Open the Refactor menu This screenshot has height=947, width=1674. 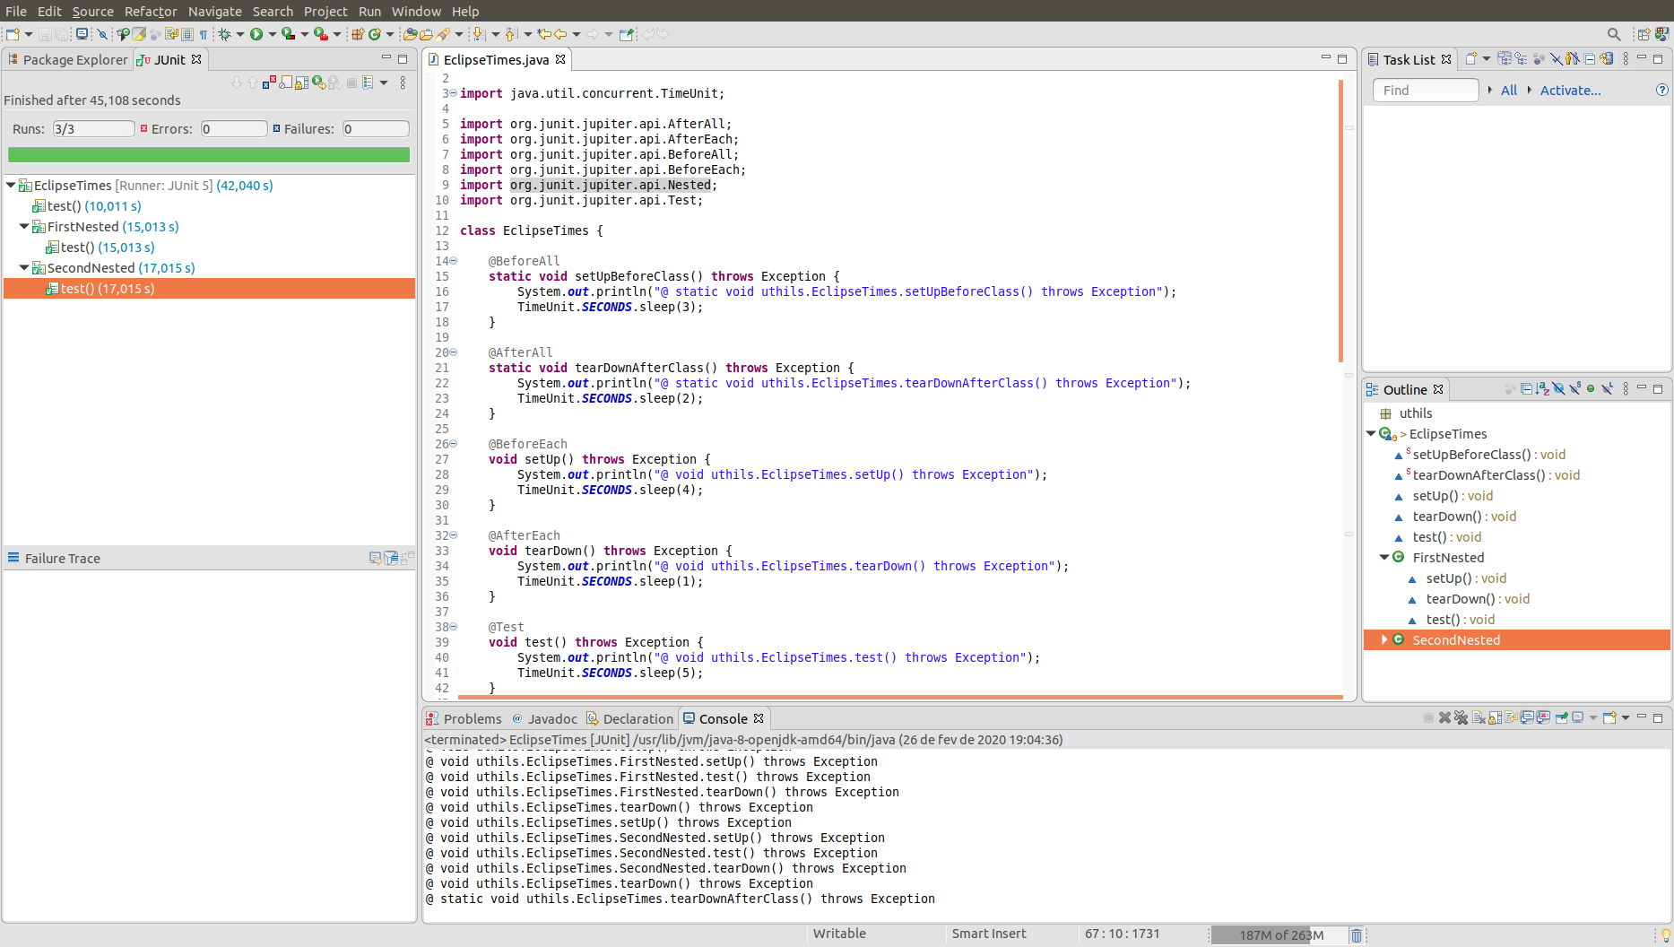[x=151, y=11]
